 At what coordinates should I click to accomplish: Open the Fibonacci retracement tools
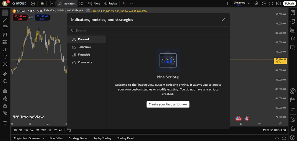pos(5,27)
